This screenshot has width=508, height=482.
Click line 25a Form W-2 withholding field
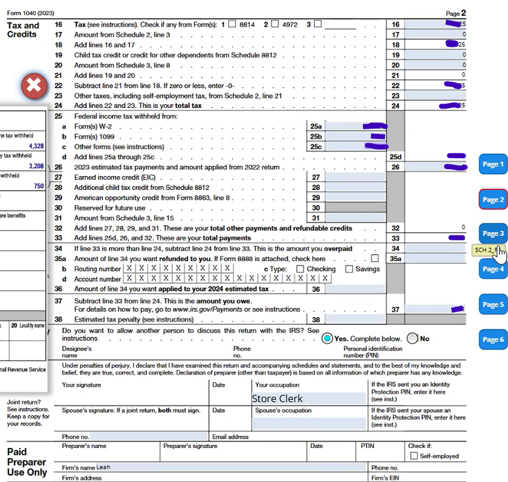[355, 126]
